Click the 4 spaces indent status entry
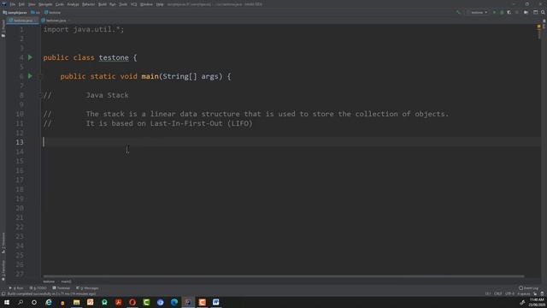This screenshot has height=308, width=547. (524, 294)
